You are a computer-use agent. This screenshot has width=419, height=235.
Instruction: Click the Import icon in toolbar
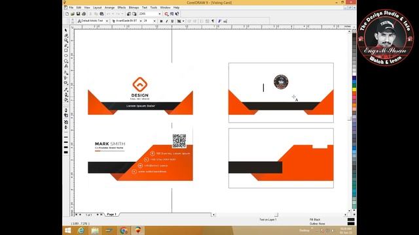[129, 14]
